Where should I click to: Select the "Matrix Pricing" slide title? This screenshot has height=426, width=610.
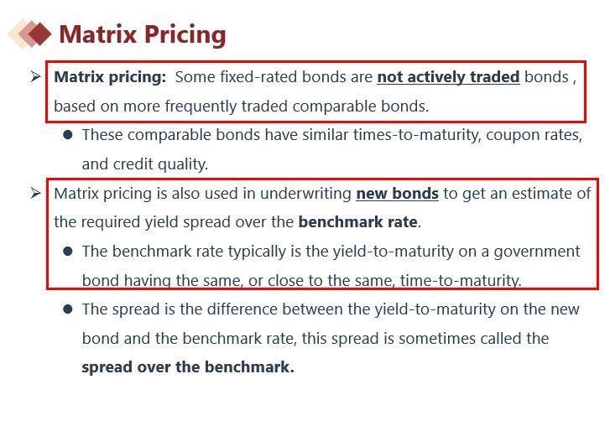(x=143, y=34)
